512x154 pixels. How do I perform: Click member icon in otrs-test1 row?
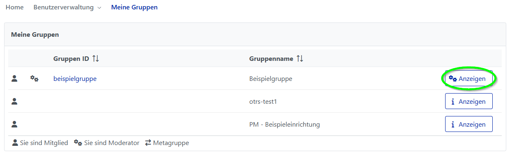point(14,101)
